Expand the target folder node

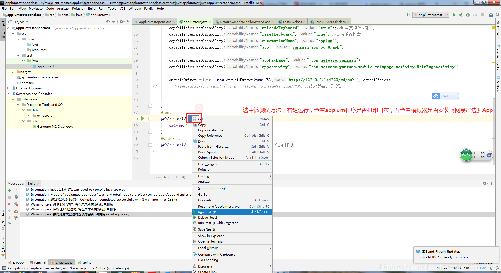13,72
